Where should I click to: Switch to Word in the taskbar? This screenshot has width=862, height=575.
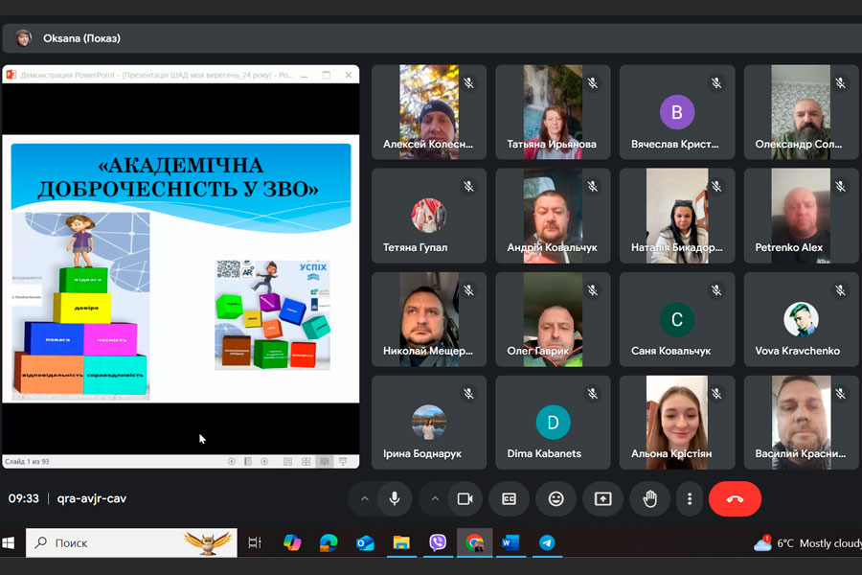(x=510, y=543)
